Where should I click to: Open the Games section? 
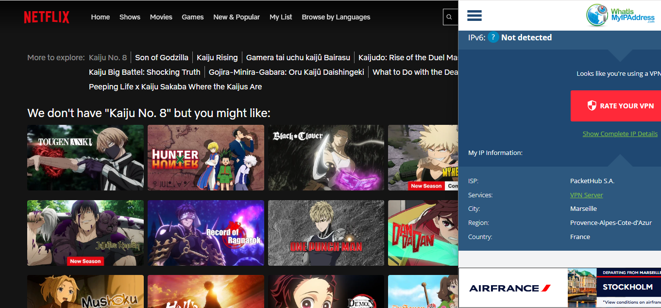pos(193,17)
